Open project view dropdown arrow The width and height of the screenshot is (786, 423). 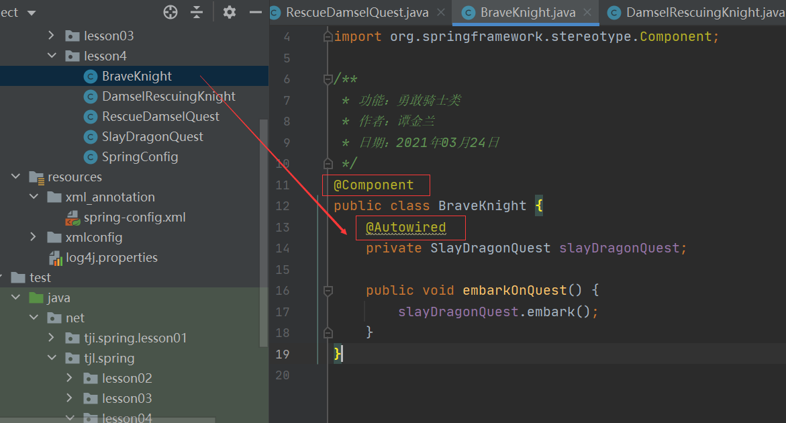(32, 13)
